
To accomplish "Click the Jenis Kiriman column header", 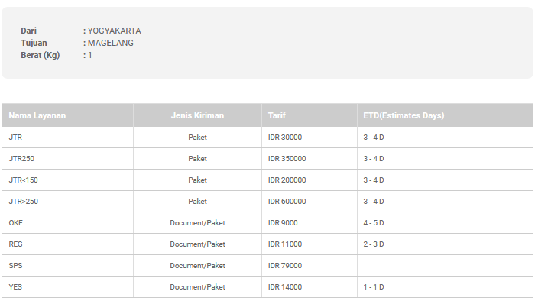I will pyautogui.click(x=197, y=115).
